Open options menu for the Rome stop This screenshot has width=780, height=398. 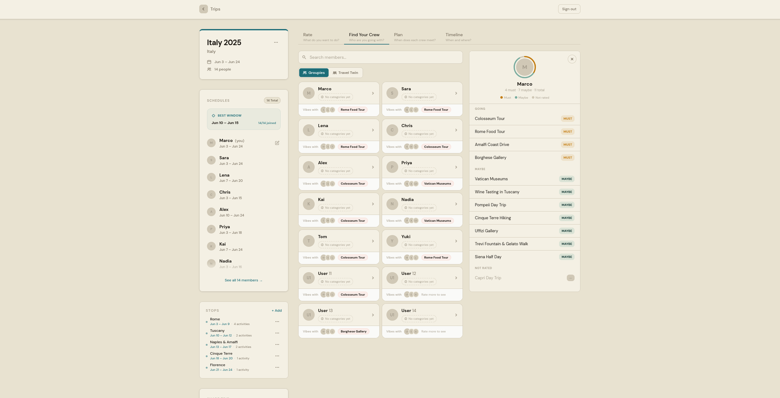tap(277, 322)
